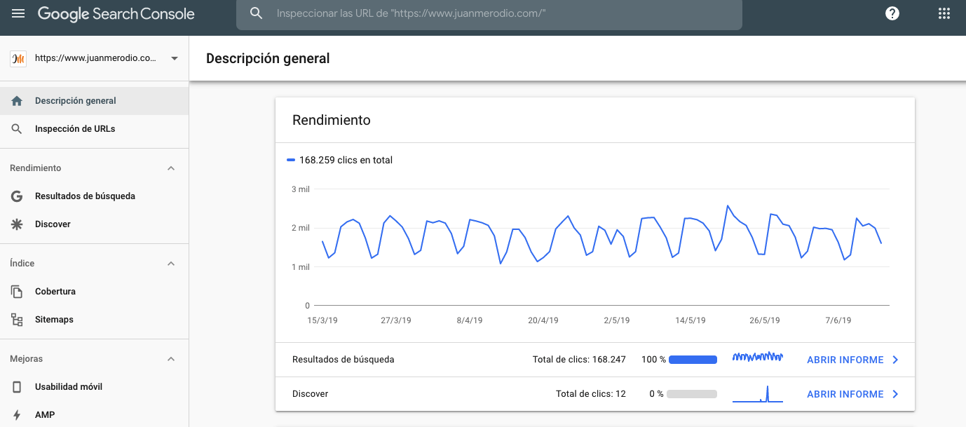This screenshot has width=966, height=427.
Task: Click Total de clics: 168.247 text
Action: click(579, 360)
